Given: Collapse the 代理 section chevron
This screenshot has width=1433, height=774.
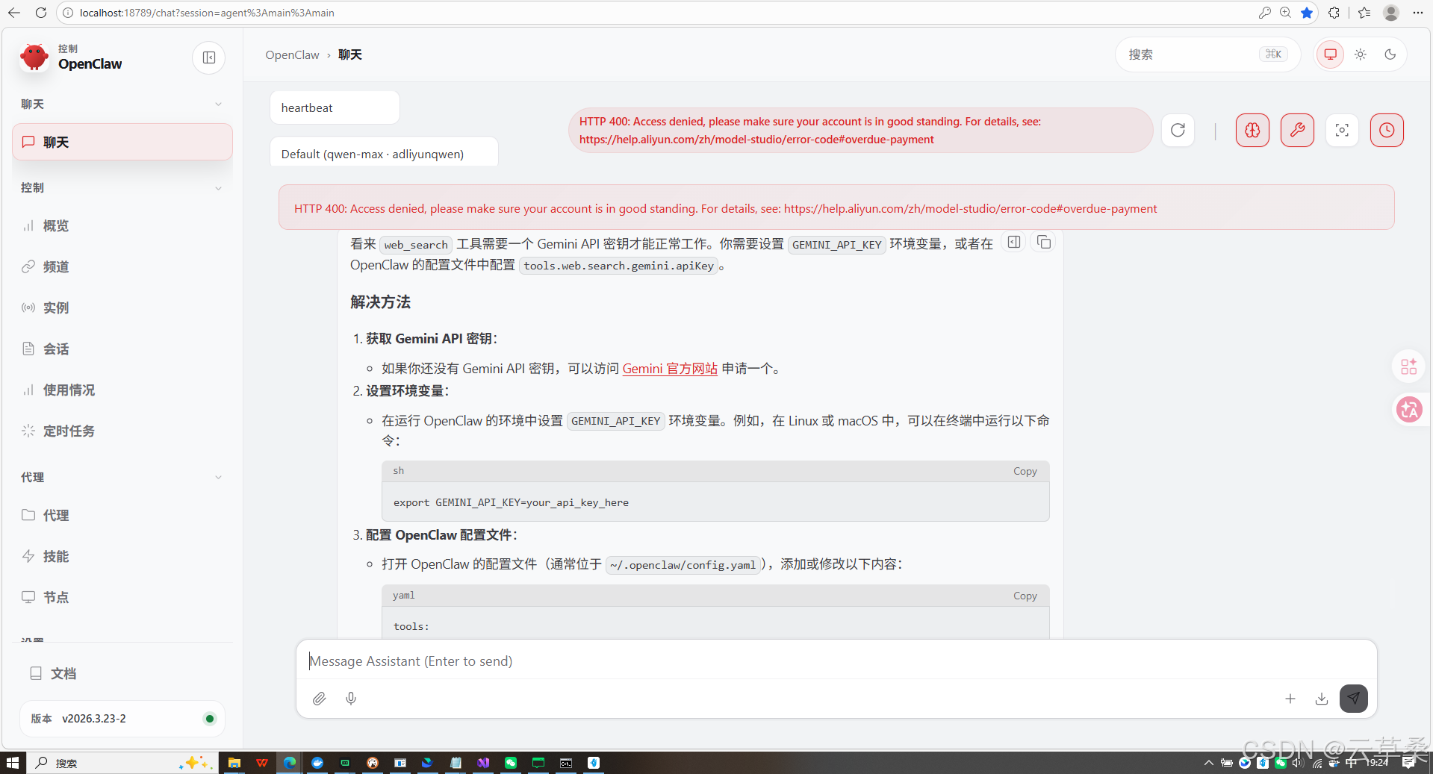Looking at the screenshot, I should [x=218, y=478].
